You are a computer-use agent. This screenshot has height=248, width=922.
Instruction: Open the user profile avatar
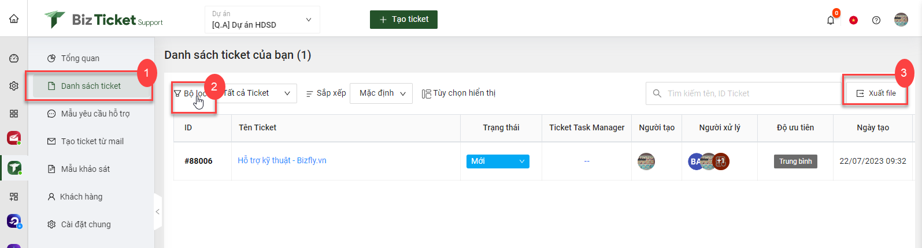click(x=901, y=20)
